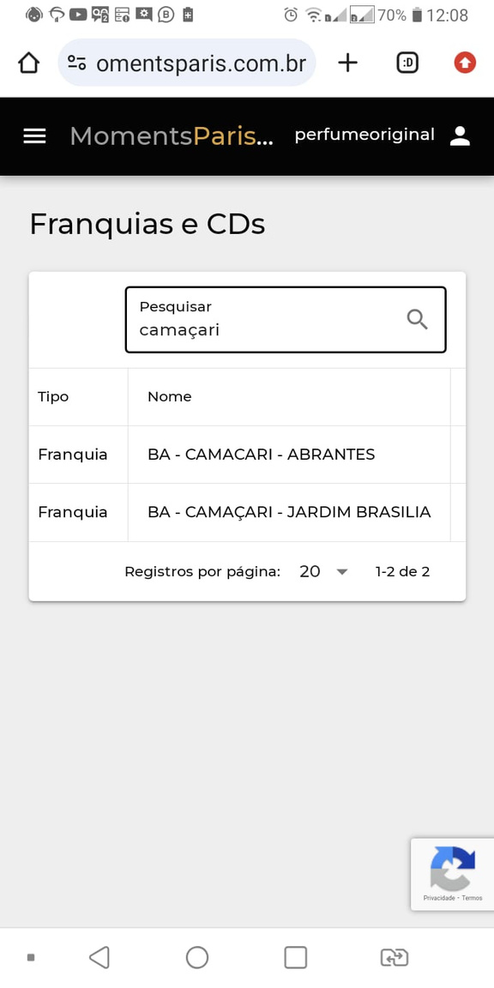Viewport: 494px width, 988px height.
Task: Tap the Android back navigation button
Action: [99, 957]
